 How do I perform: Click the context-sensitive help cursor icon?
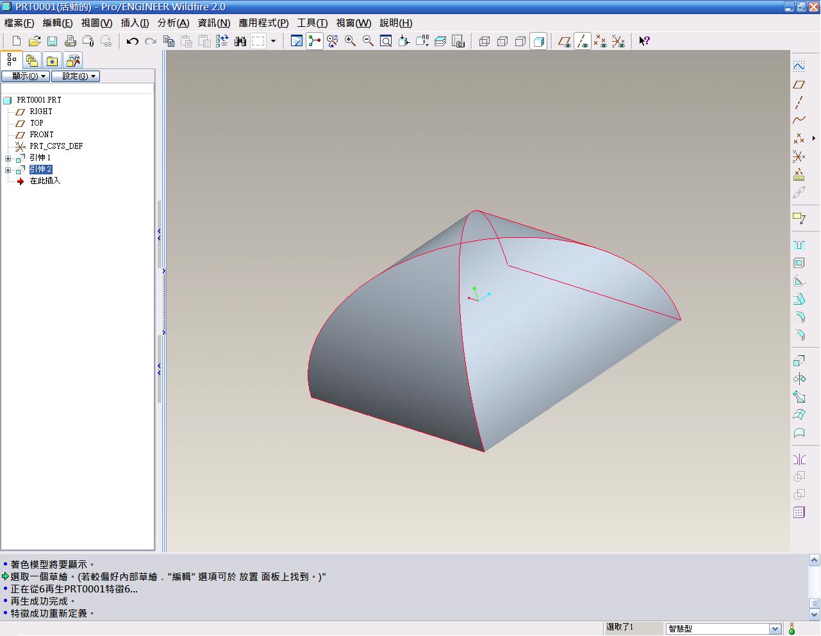645,41
